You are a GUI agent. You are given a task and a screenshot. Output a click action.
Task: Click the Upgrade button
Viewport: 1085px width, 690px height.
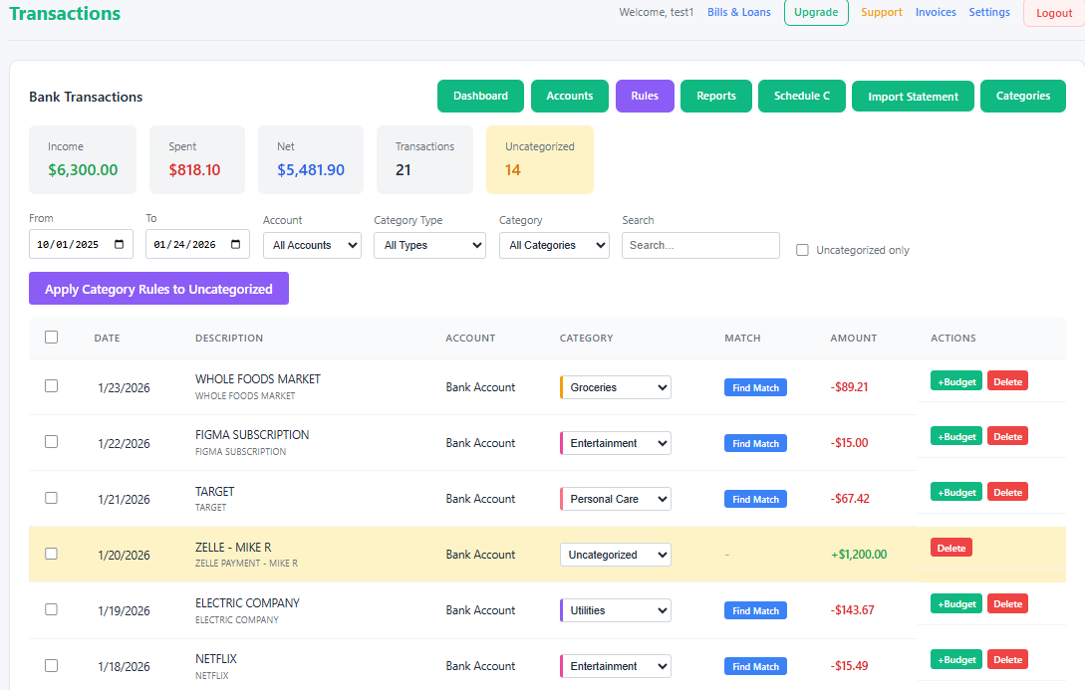coord(816,12)
